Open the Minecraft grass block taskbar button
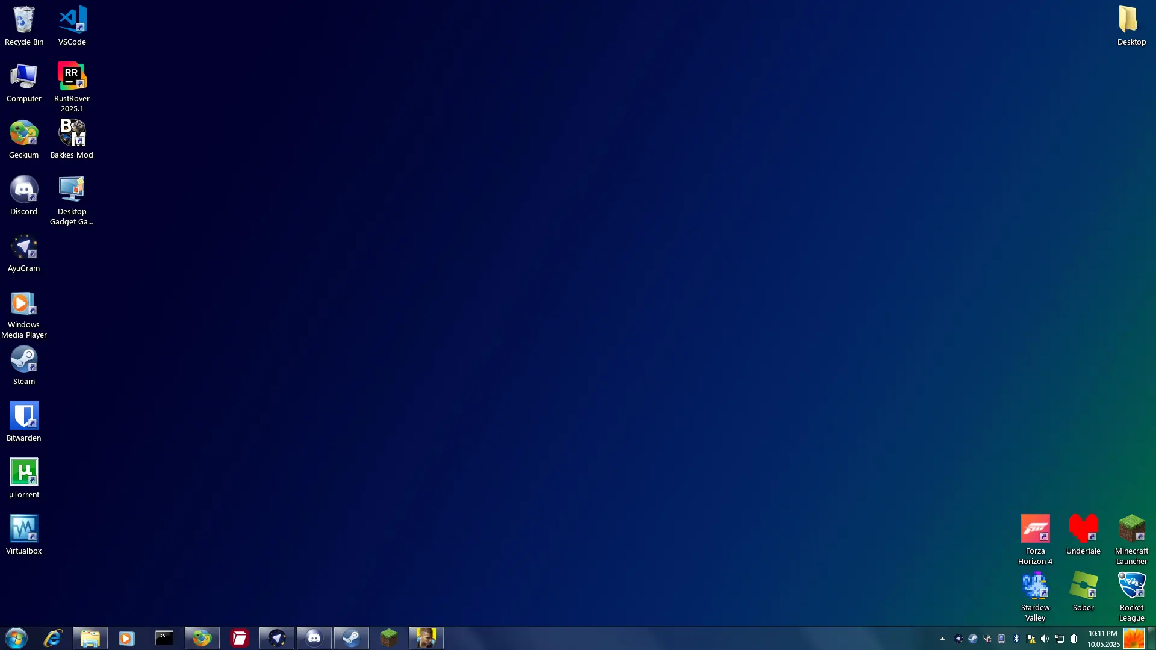The width and height of the screenshot is (1156, 650). coord(389,638)
